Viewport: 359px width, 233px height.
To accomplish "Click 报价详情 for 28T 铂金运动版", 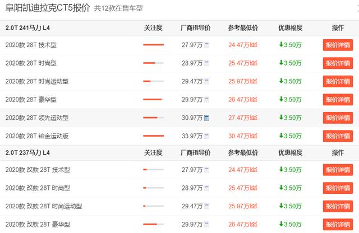I will pos(338,136).
